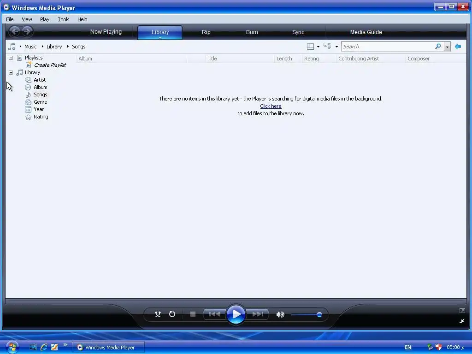Sort by the Rating column header

coord(319,59)
